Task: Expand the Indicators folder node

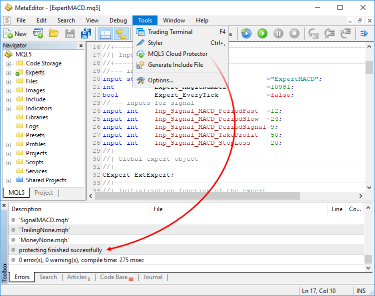Action: (x=9, y=109)
